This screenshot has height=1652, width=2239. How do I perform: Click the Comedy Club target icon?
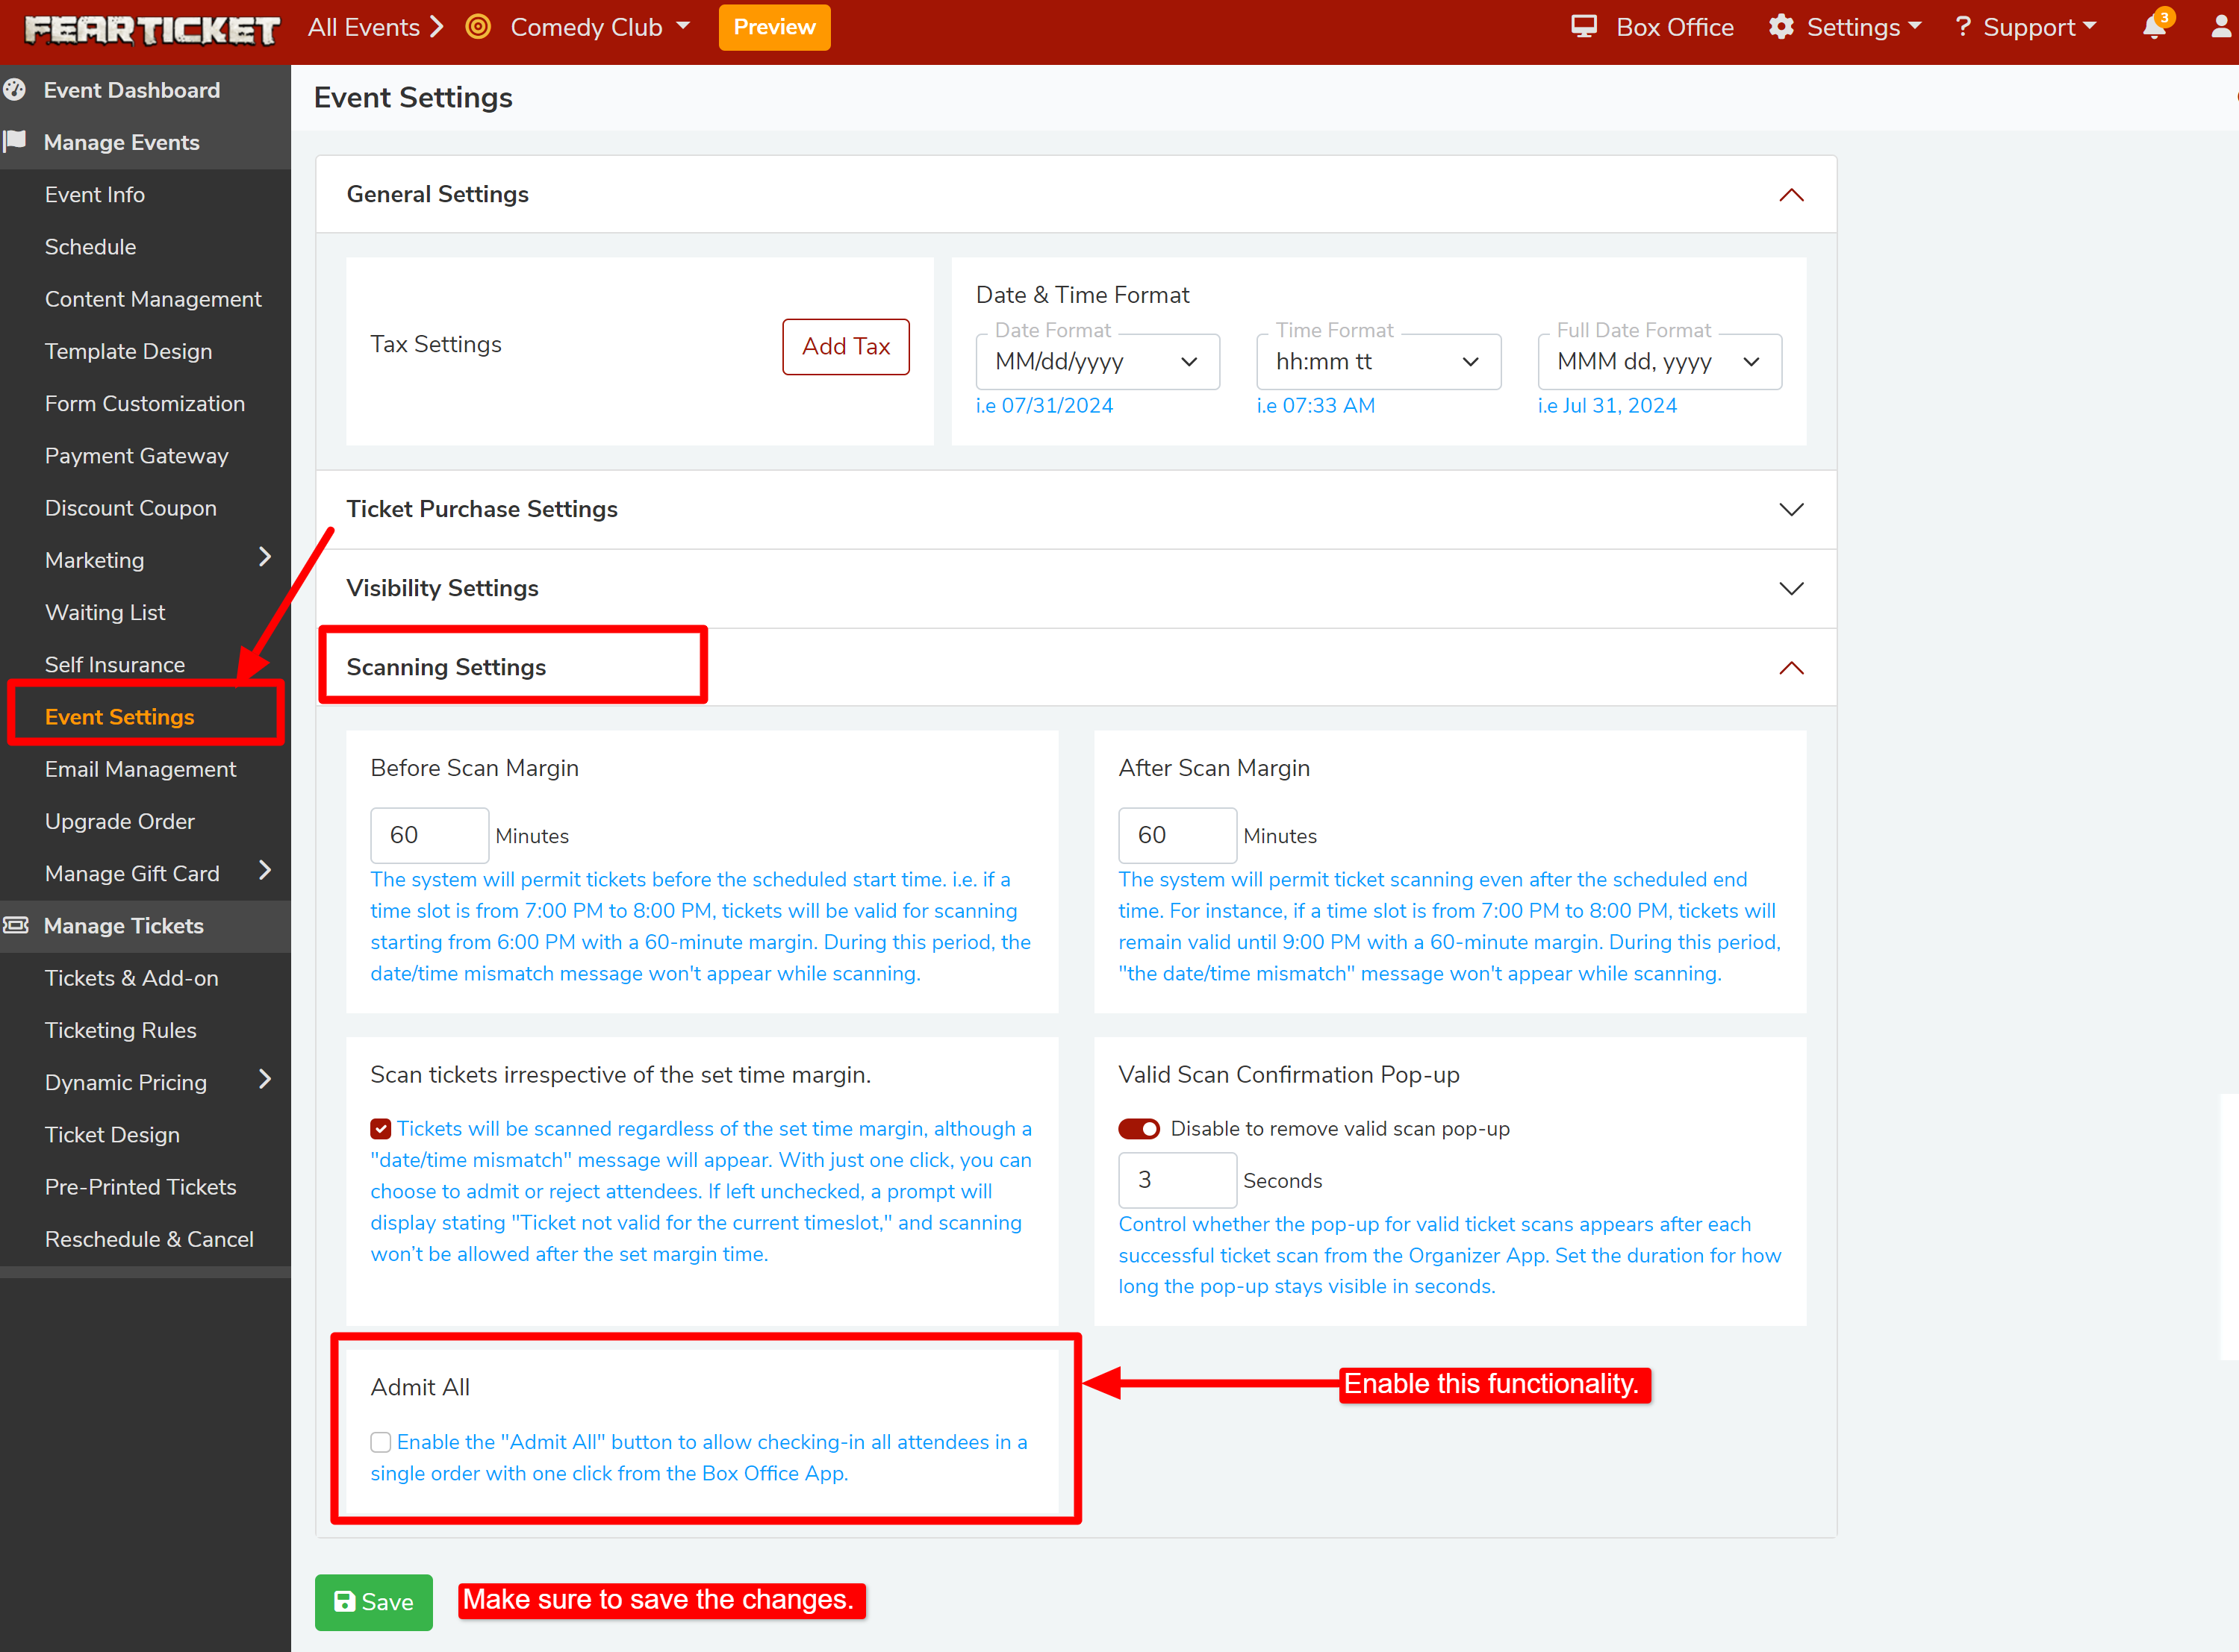pyautogui.click(x=479, y=27)
